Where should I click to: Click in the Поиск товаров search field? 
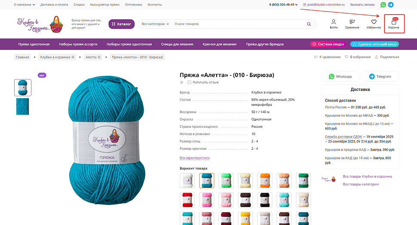pyautogui.click(x=239, y=24)
